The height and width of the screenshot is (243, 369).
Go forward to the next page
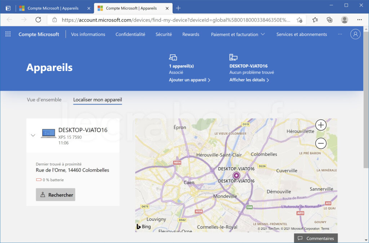[x=24, y=20]
